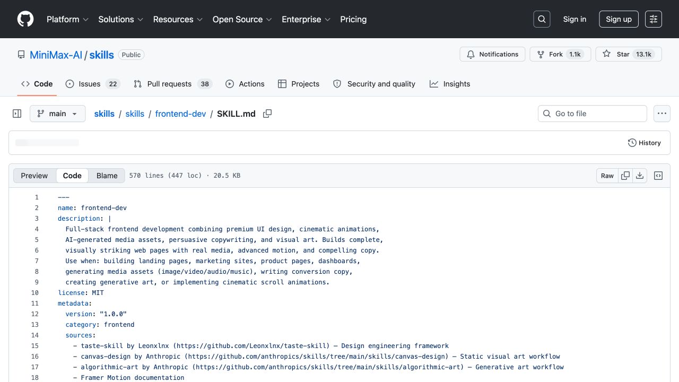
Task: Select line number 1
Action: (x=37, y=197)
